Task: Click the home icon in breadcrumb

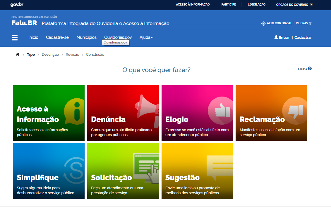Action: pos(18,54)
